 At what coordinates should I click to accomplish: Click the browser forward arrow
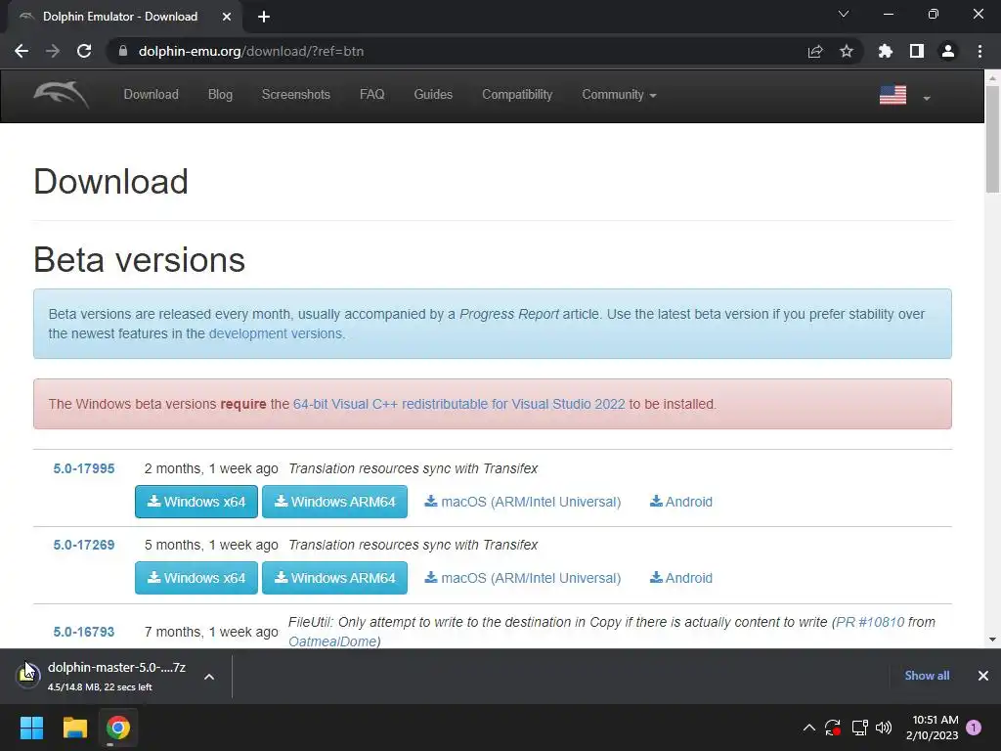[x=53, y=51]
